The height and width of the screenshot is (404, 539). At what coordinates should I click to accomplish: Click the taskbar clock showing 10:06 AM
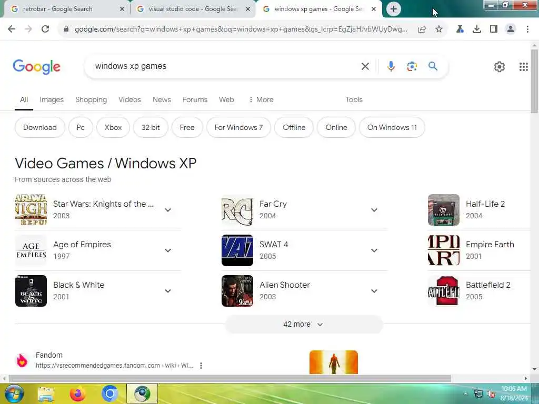[514, 393]
